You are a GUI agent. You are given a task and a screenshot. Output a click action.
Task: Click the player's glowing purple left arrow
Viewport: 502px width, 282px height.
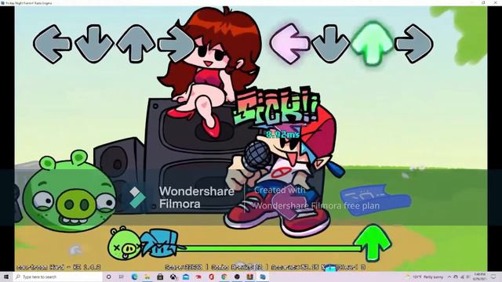[289, 44]
